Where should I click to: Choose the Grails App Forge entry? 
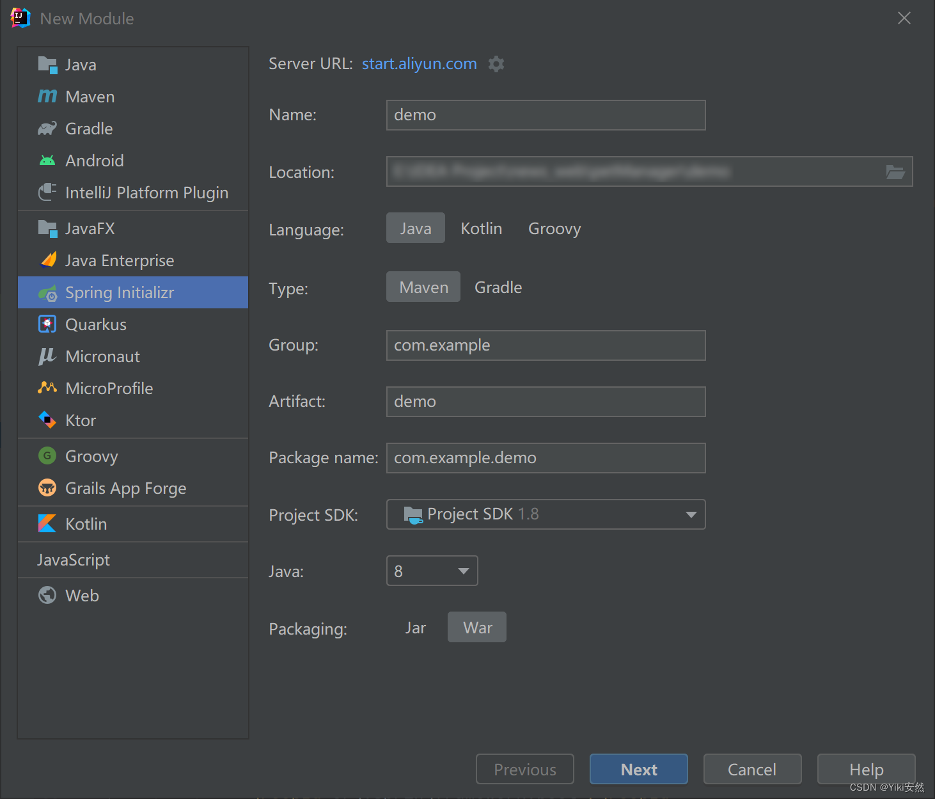(x=133, y=488)
